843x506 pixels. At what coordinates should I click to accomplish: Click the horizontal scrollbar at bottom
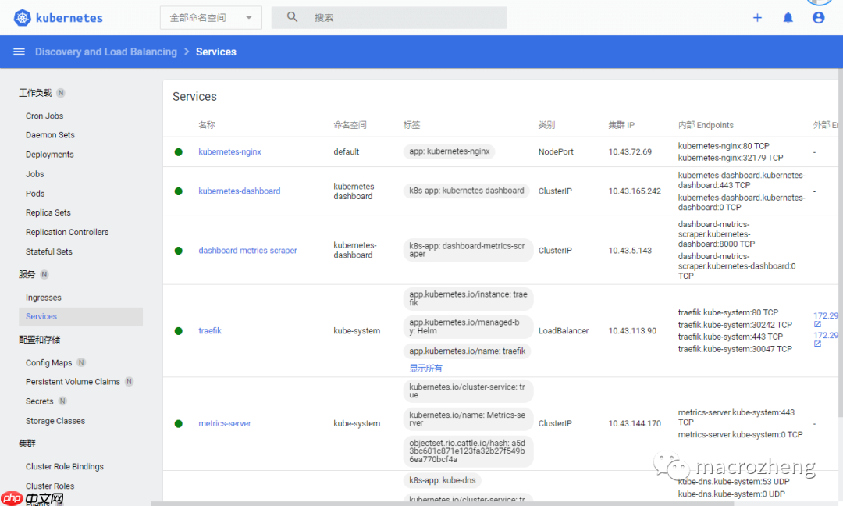[468, 503]
